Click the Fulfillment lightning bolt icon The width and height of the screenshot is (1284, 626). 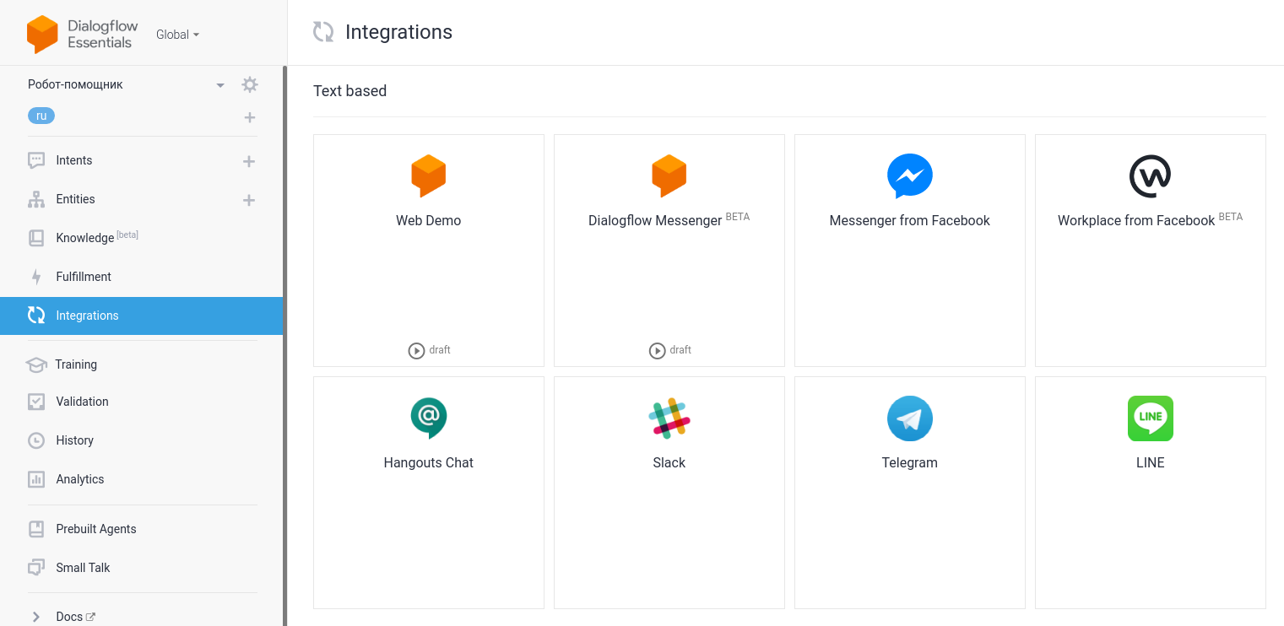(36, 277)
